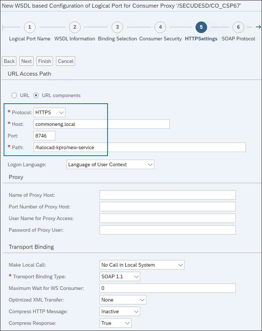Click the Binding Selection step label
The image size is (262, 331).
[117, 39]
